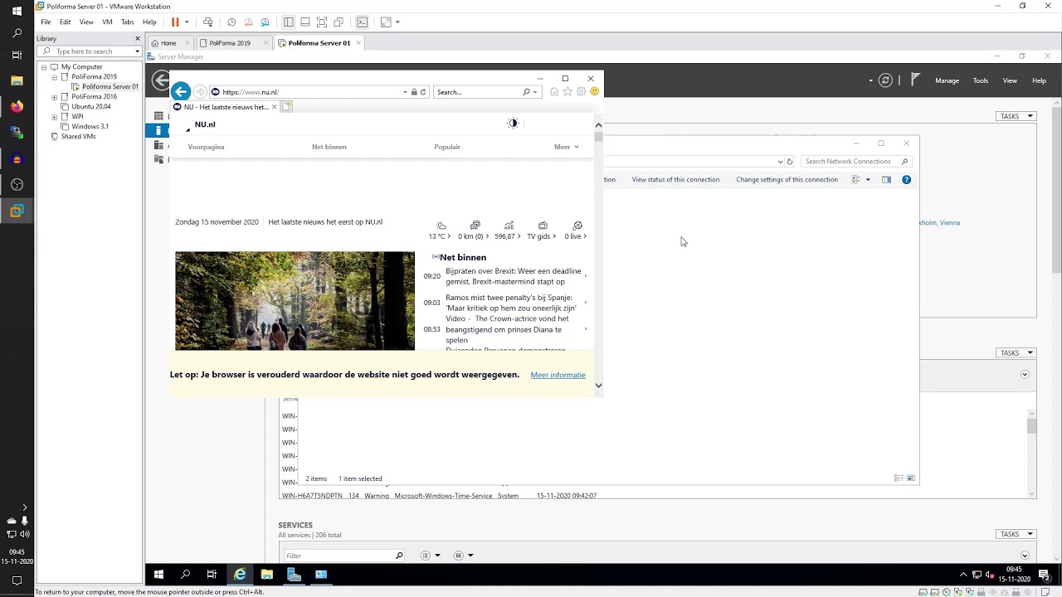The width and height of the screenshot is (1062, 597).
Task: Select Shared VMs in the library
Action: [x=78, y=137]
